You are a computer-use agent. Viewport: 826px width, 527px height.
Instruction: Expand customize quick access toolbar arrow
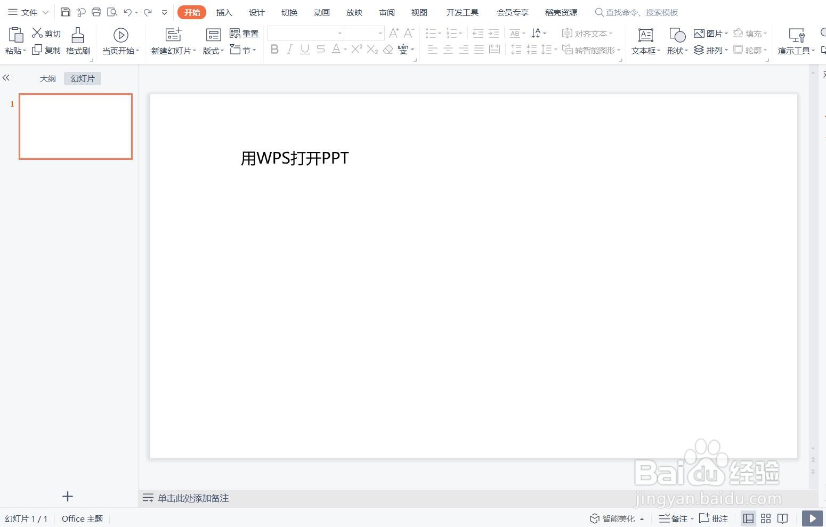pos(164,12)
